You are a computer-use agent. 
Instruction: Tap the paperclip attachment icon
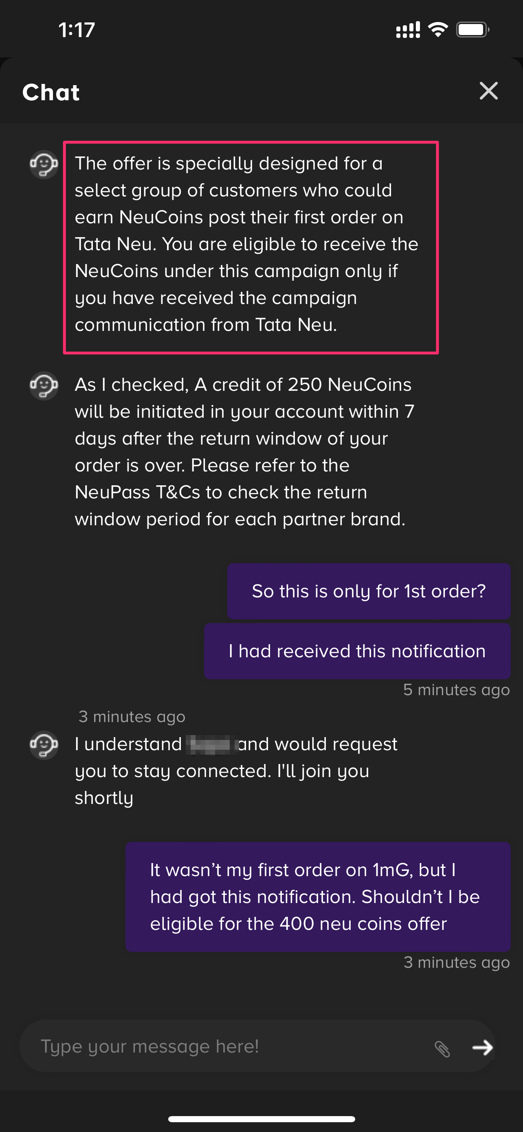[442, 1048]
